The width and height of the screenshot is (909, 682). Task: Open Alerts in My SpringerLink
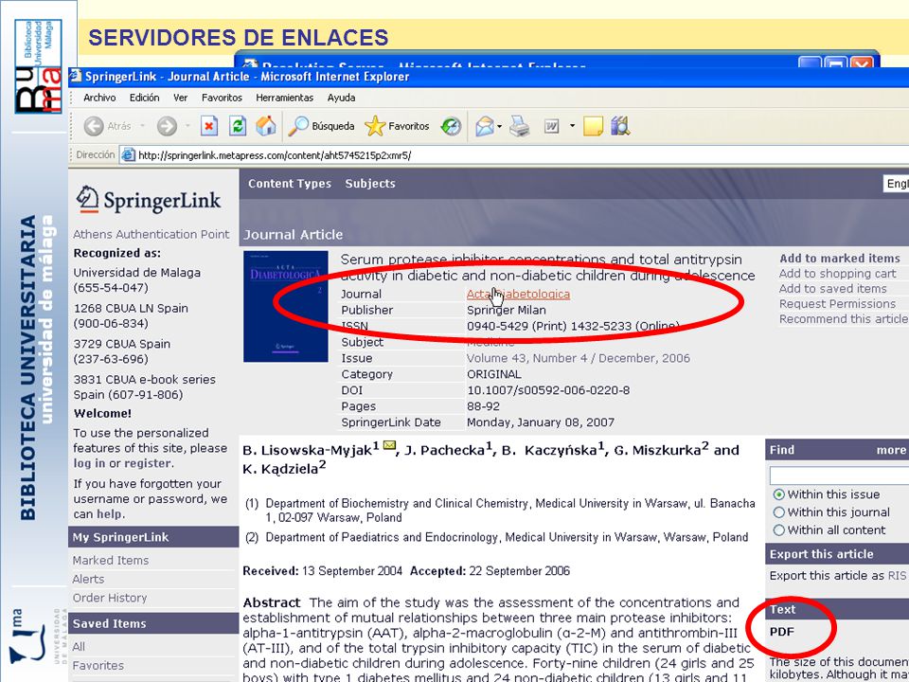click(x=88, y=579)
